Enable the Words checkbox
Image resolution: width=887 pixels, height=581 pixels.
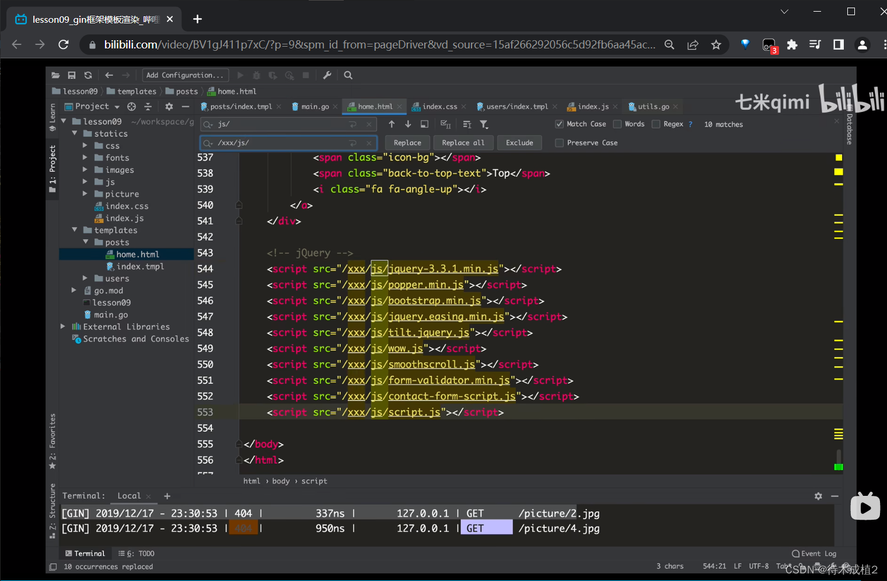pyautogui.click(x=617, y=124)
